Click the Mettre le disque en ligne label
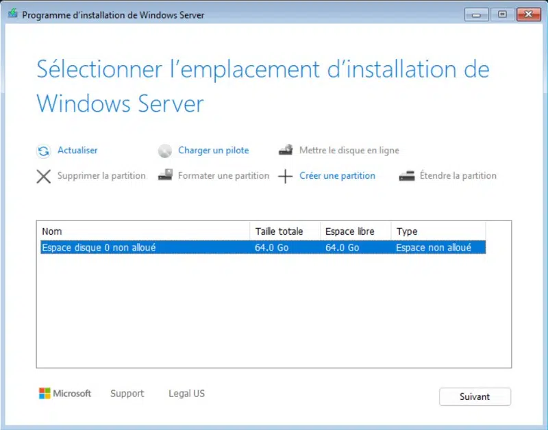The height and width of the screenshot is (430, 548). 349,150
